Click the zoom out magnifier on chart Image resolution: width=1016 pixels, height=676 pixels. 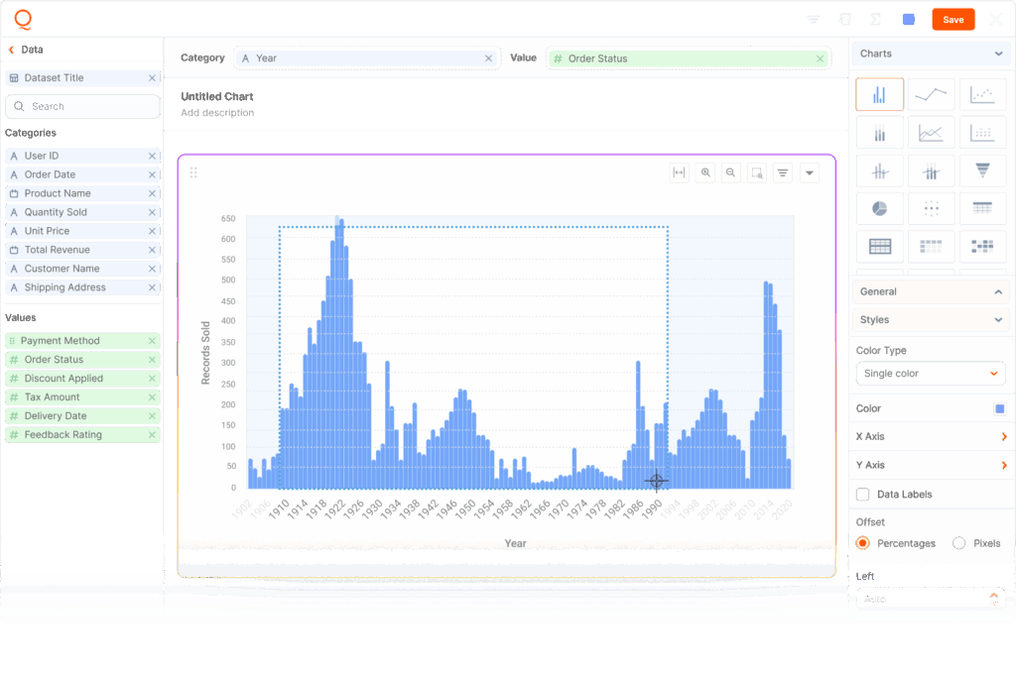pos(731,172)
